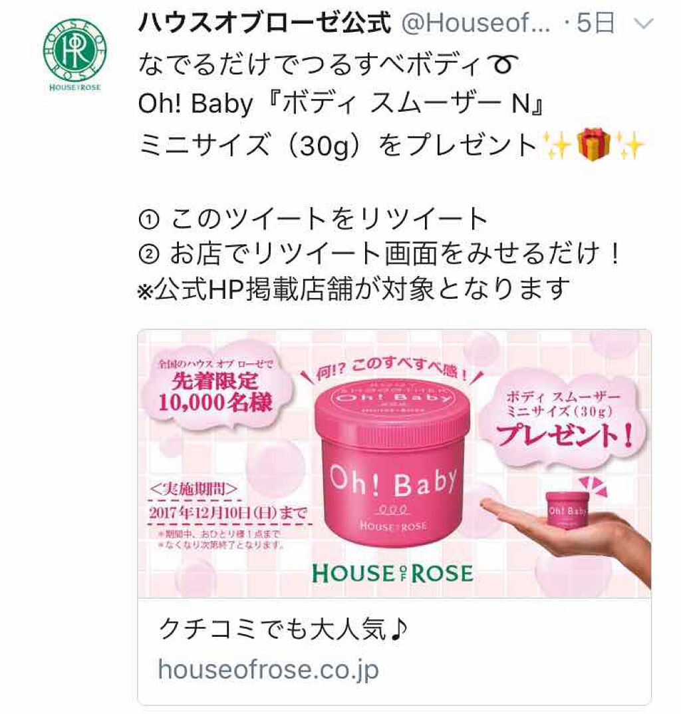The height and width of the screenshot is (714, 681).
Task: Open the House of Rose profile avatar
Action: click(x=75, y=55)
